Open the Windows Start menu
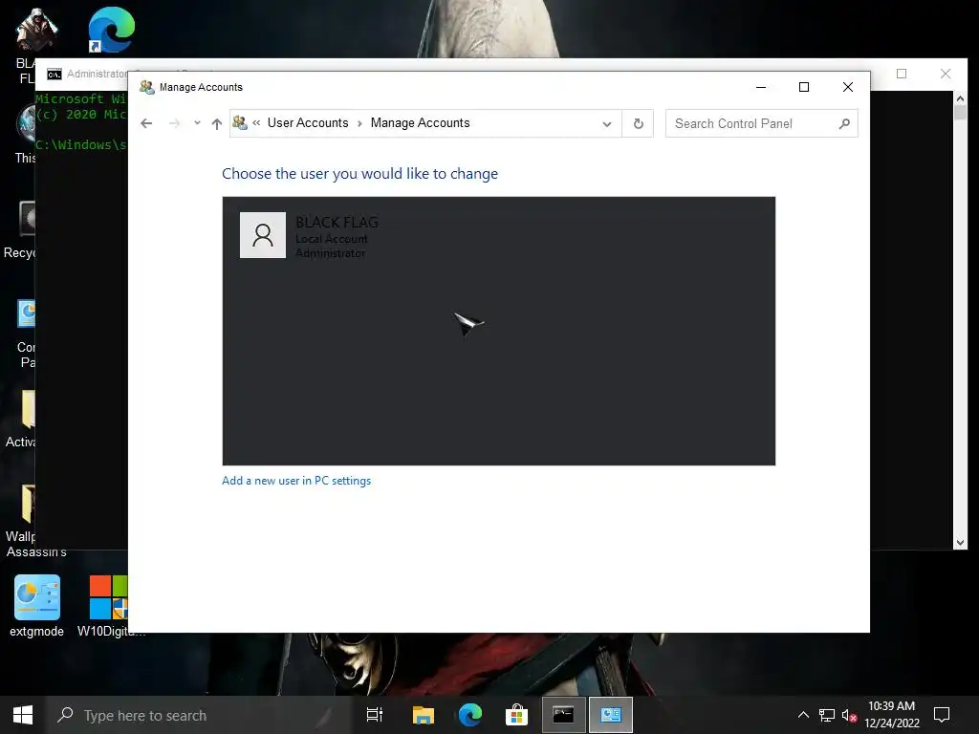 (23, 715)
